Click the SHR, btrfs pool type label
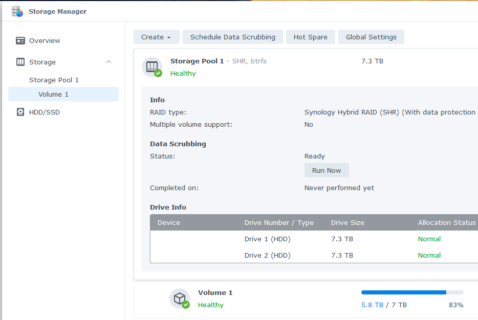The width and height of the screenshot is (478, 320). (x=249, y=61)
